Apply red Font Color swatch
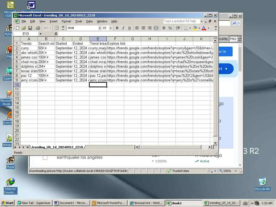The height and width of the screenshot is (207, 276). (204, 28)
